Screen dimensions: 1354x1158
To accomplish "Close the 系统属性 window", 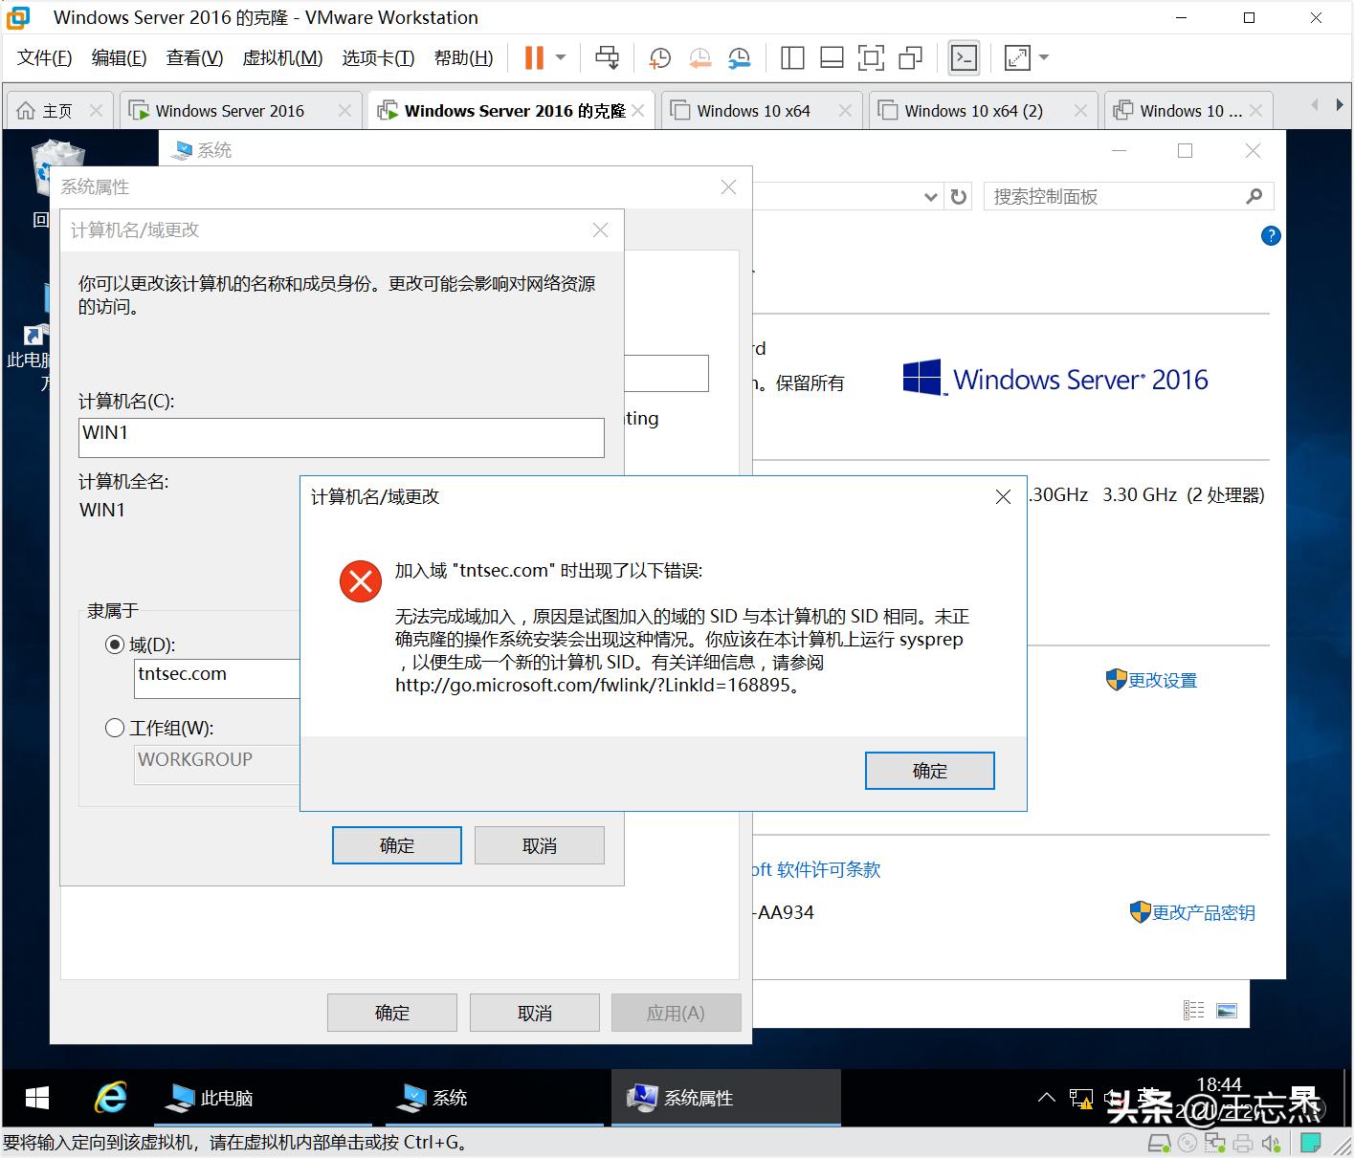I will pyautogui.click(x=728, y=187).
